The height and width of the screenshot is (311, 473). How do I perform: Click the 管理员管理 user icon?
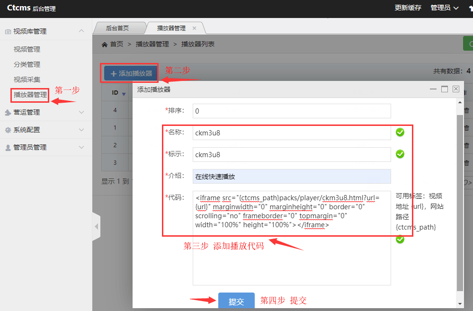tap(8, 148)
